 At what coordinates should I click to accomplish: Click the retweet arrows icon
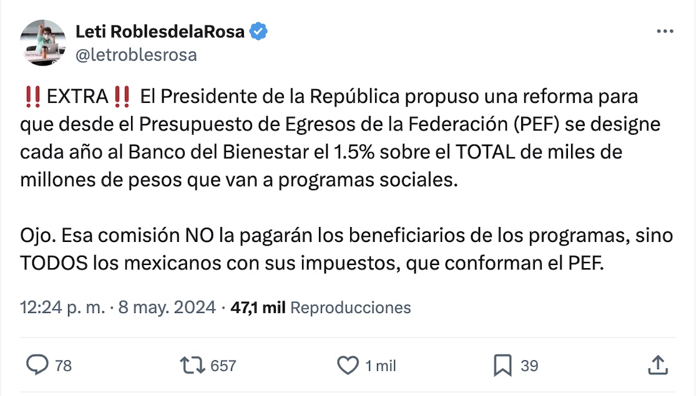click(x=191, y=365)
